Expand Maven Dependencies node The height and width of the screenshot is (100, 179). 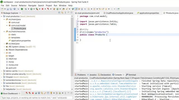(4, 50)
